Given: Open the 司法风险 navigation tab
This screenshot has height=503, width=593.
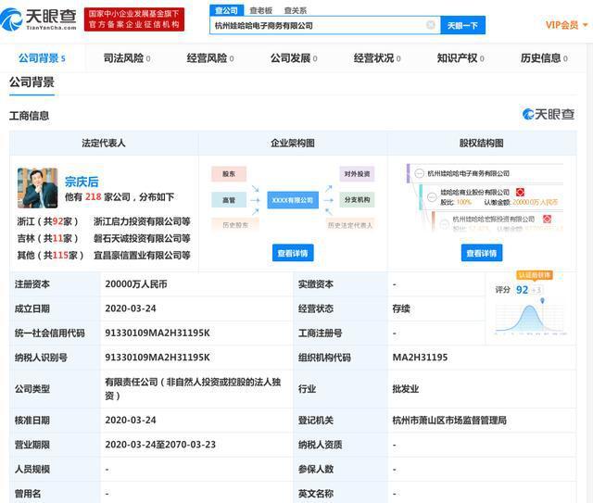Looking at the screenshot, I should (127, 58).
